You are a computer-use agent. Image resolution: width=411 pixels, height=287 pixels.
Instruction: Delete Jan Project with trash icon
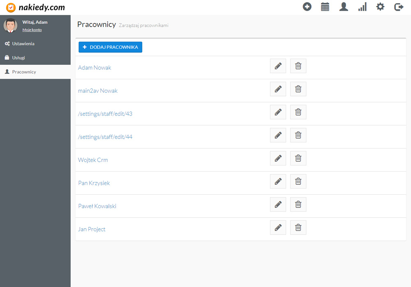(x=298, y=227)
